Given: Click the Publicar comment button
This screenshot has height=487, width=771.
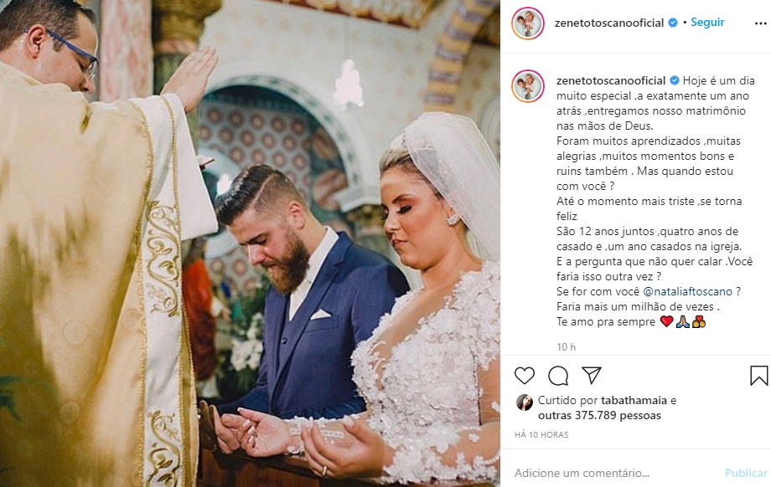Looking at the screenshot, I should [x=746, y=474].
